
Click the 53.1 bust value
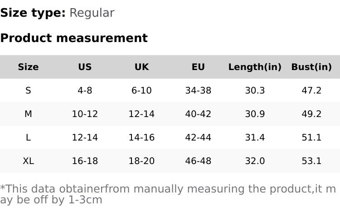(311, 161)
